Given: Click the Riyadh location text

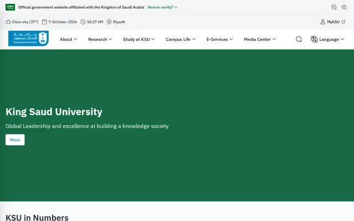Looking at the screenshot, I should point(119,22).
